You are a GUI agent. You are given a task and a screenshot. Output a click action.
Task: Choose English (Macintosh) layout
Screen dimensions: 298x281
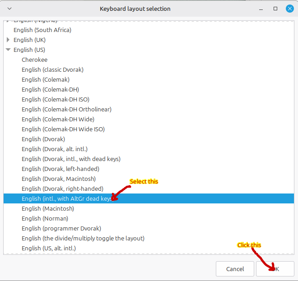[x=48, y=208]
